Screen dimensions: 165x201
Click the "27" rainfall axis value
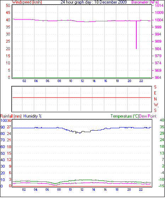[9, 127]
